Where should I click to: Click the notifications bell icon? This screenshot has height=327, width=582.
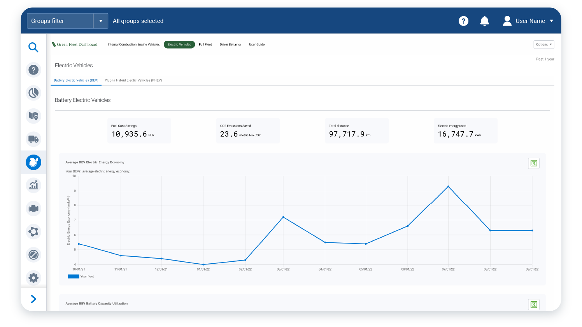(x=484, y=21)
